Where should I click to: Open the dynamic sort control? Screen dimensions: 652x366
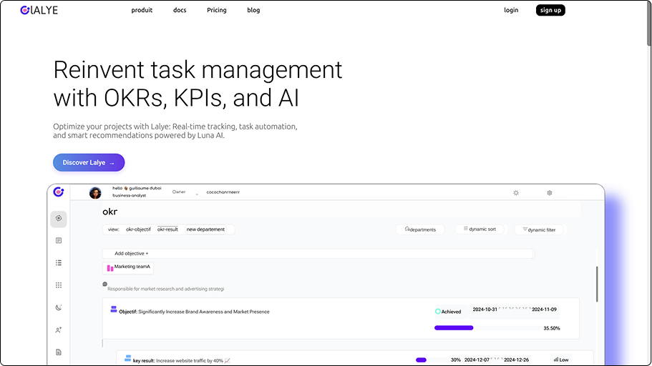480,229
